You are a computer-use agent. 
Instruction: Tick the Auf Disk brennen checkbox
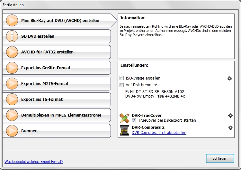click(121, 85)
